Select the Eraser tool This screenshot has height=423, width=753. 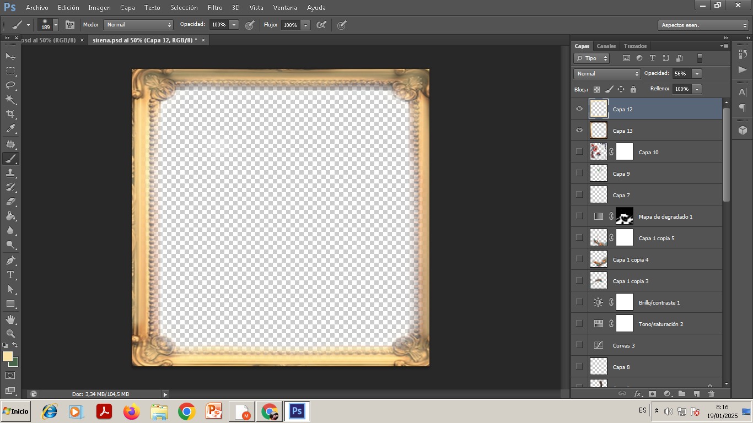(10, 202)
